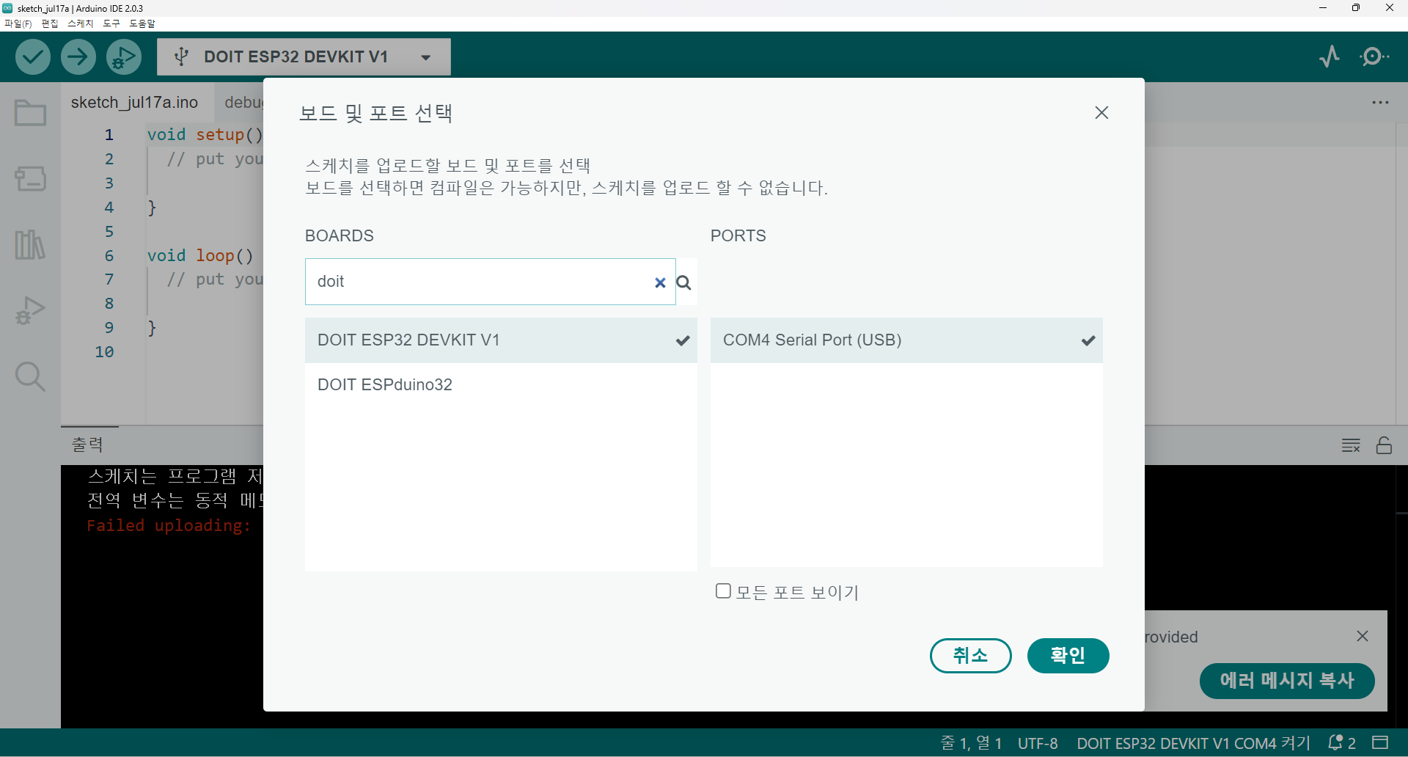Open the Serial Plotter icon
1408x757 pixels.
pyautogui.click(x=1330, y=56)
